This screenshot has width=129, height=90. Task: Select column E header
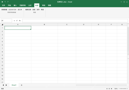(x=99, y=24)
